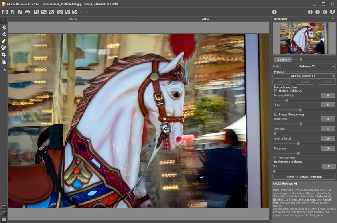337x223 pixels.
Task: Click the Level of Detail slider
Action: [304, 144]
